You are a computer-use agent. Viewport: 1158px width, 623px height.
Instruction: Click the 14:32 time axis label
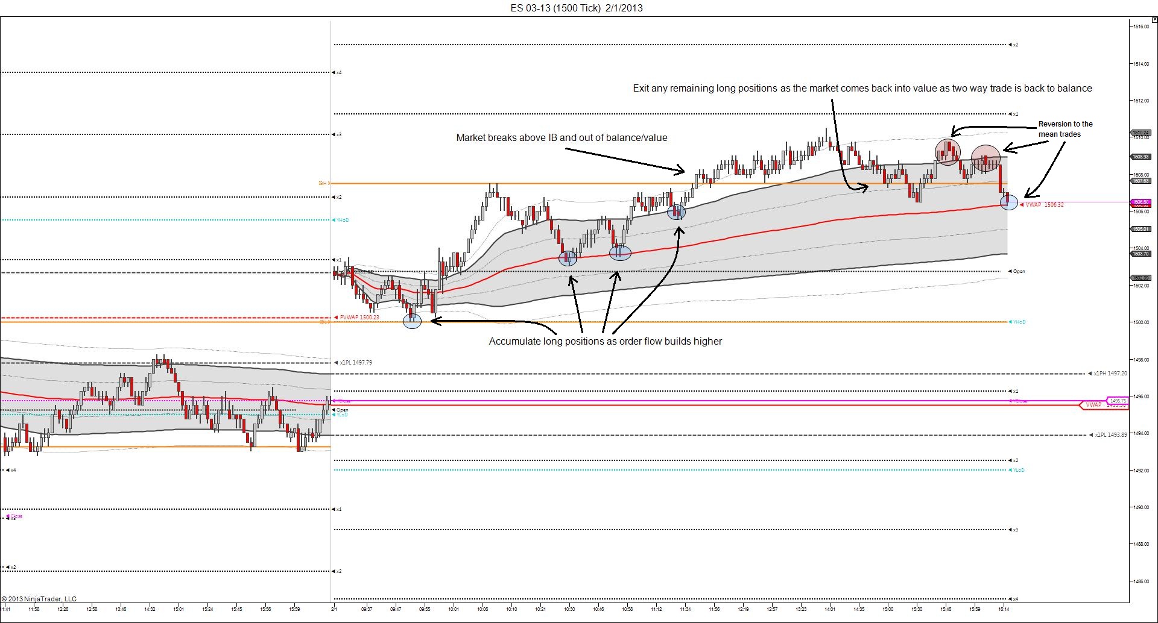coord(150,609)
